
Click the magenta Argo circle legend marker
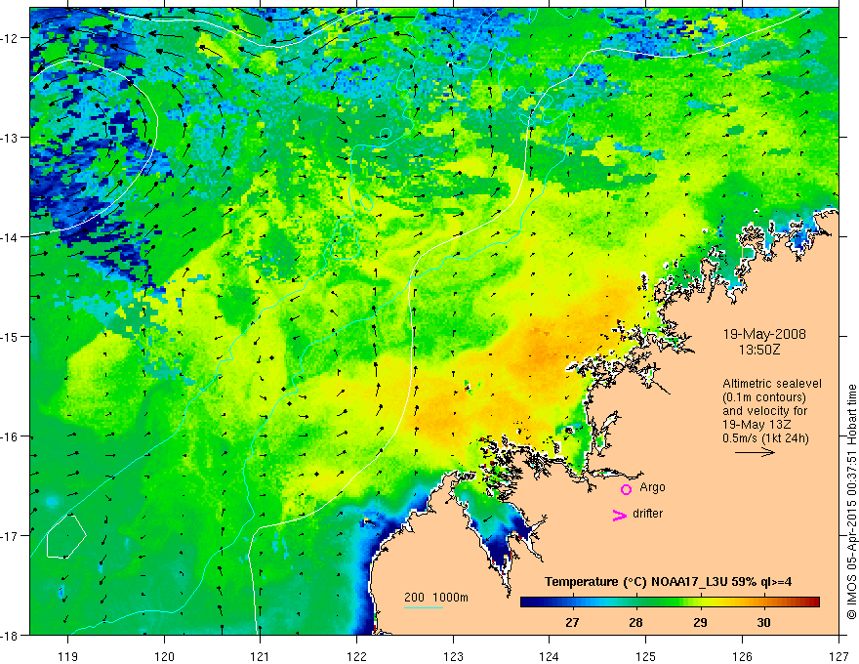[x=626, y=489]
